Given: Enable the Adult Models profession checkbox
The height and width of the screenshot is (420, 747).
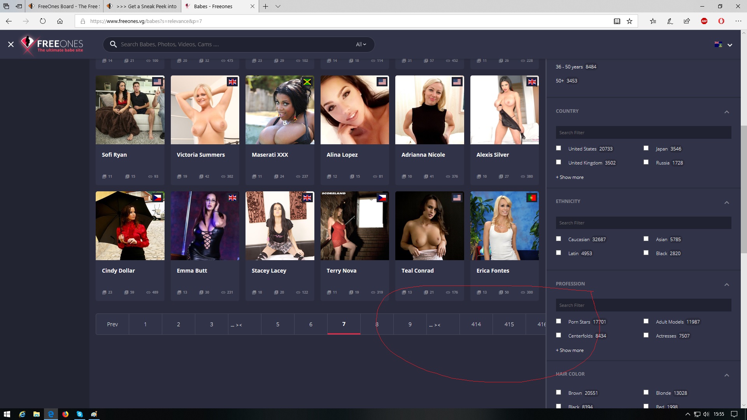Looking at the screenshot, I should (646, 321).
